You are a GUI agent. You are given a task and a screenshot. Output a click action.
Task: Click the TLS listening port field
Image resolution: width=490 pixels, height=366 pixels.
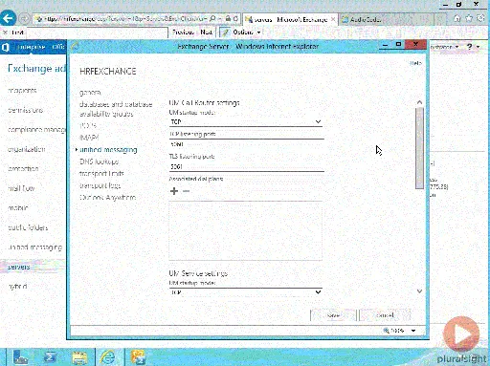click(246, 166)
